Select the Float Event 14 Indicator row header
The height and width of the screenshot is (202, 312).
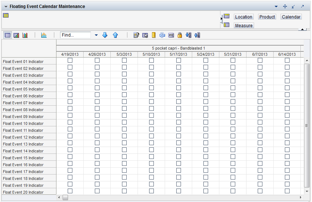click(x=29, y=151)
